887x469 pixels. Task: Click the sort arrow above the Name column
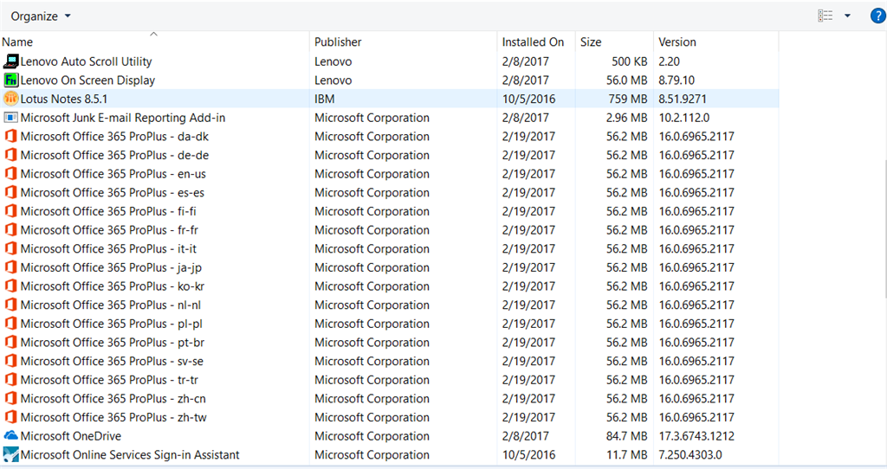coord(154,35)
